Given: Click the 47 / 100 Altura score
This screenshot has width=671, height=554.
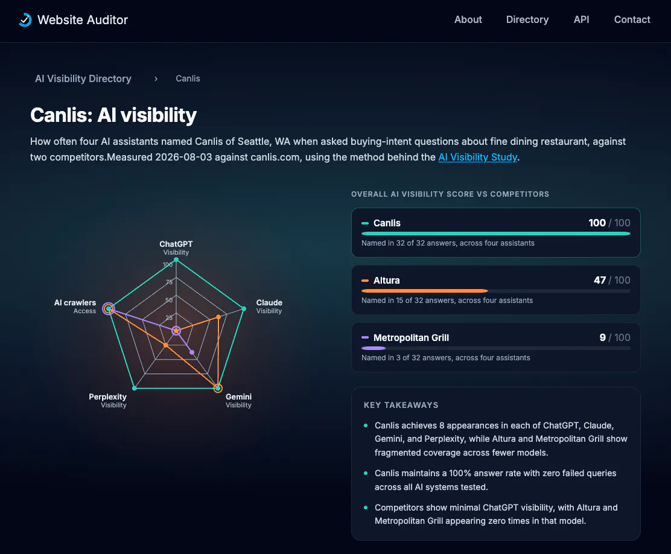Looking at the screenshot, I should coord(612,280).
